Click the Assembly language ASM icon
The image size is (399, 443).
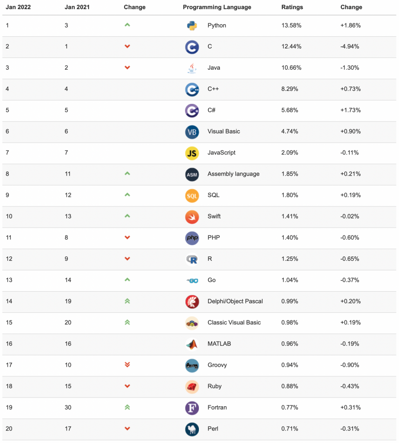(x=192, y=174)
